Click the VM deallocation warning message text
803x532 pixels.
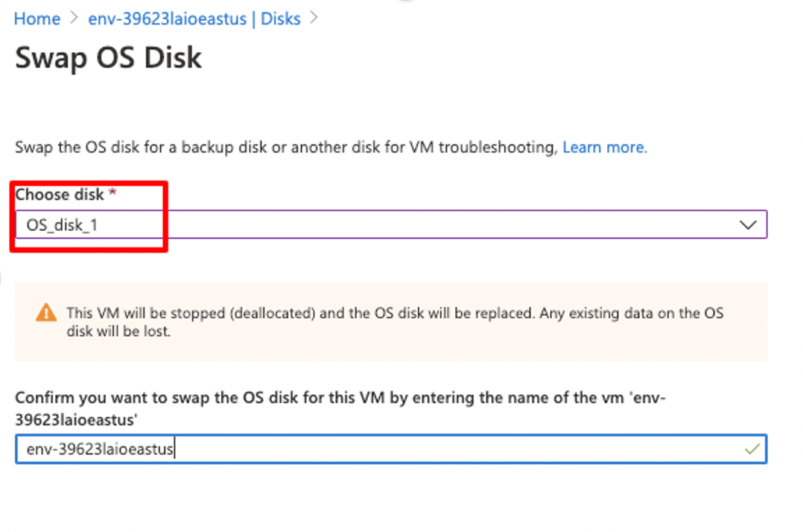(298, 313)
